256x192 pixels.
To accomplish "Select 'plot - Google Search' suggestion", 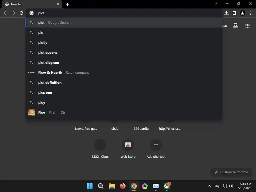I will point(124,22).
